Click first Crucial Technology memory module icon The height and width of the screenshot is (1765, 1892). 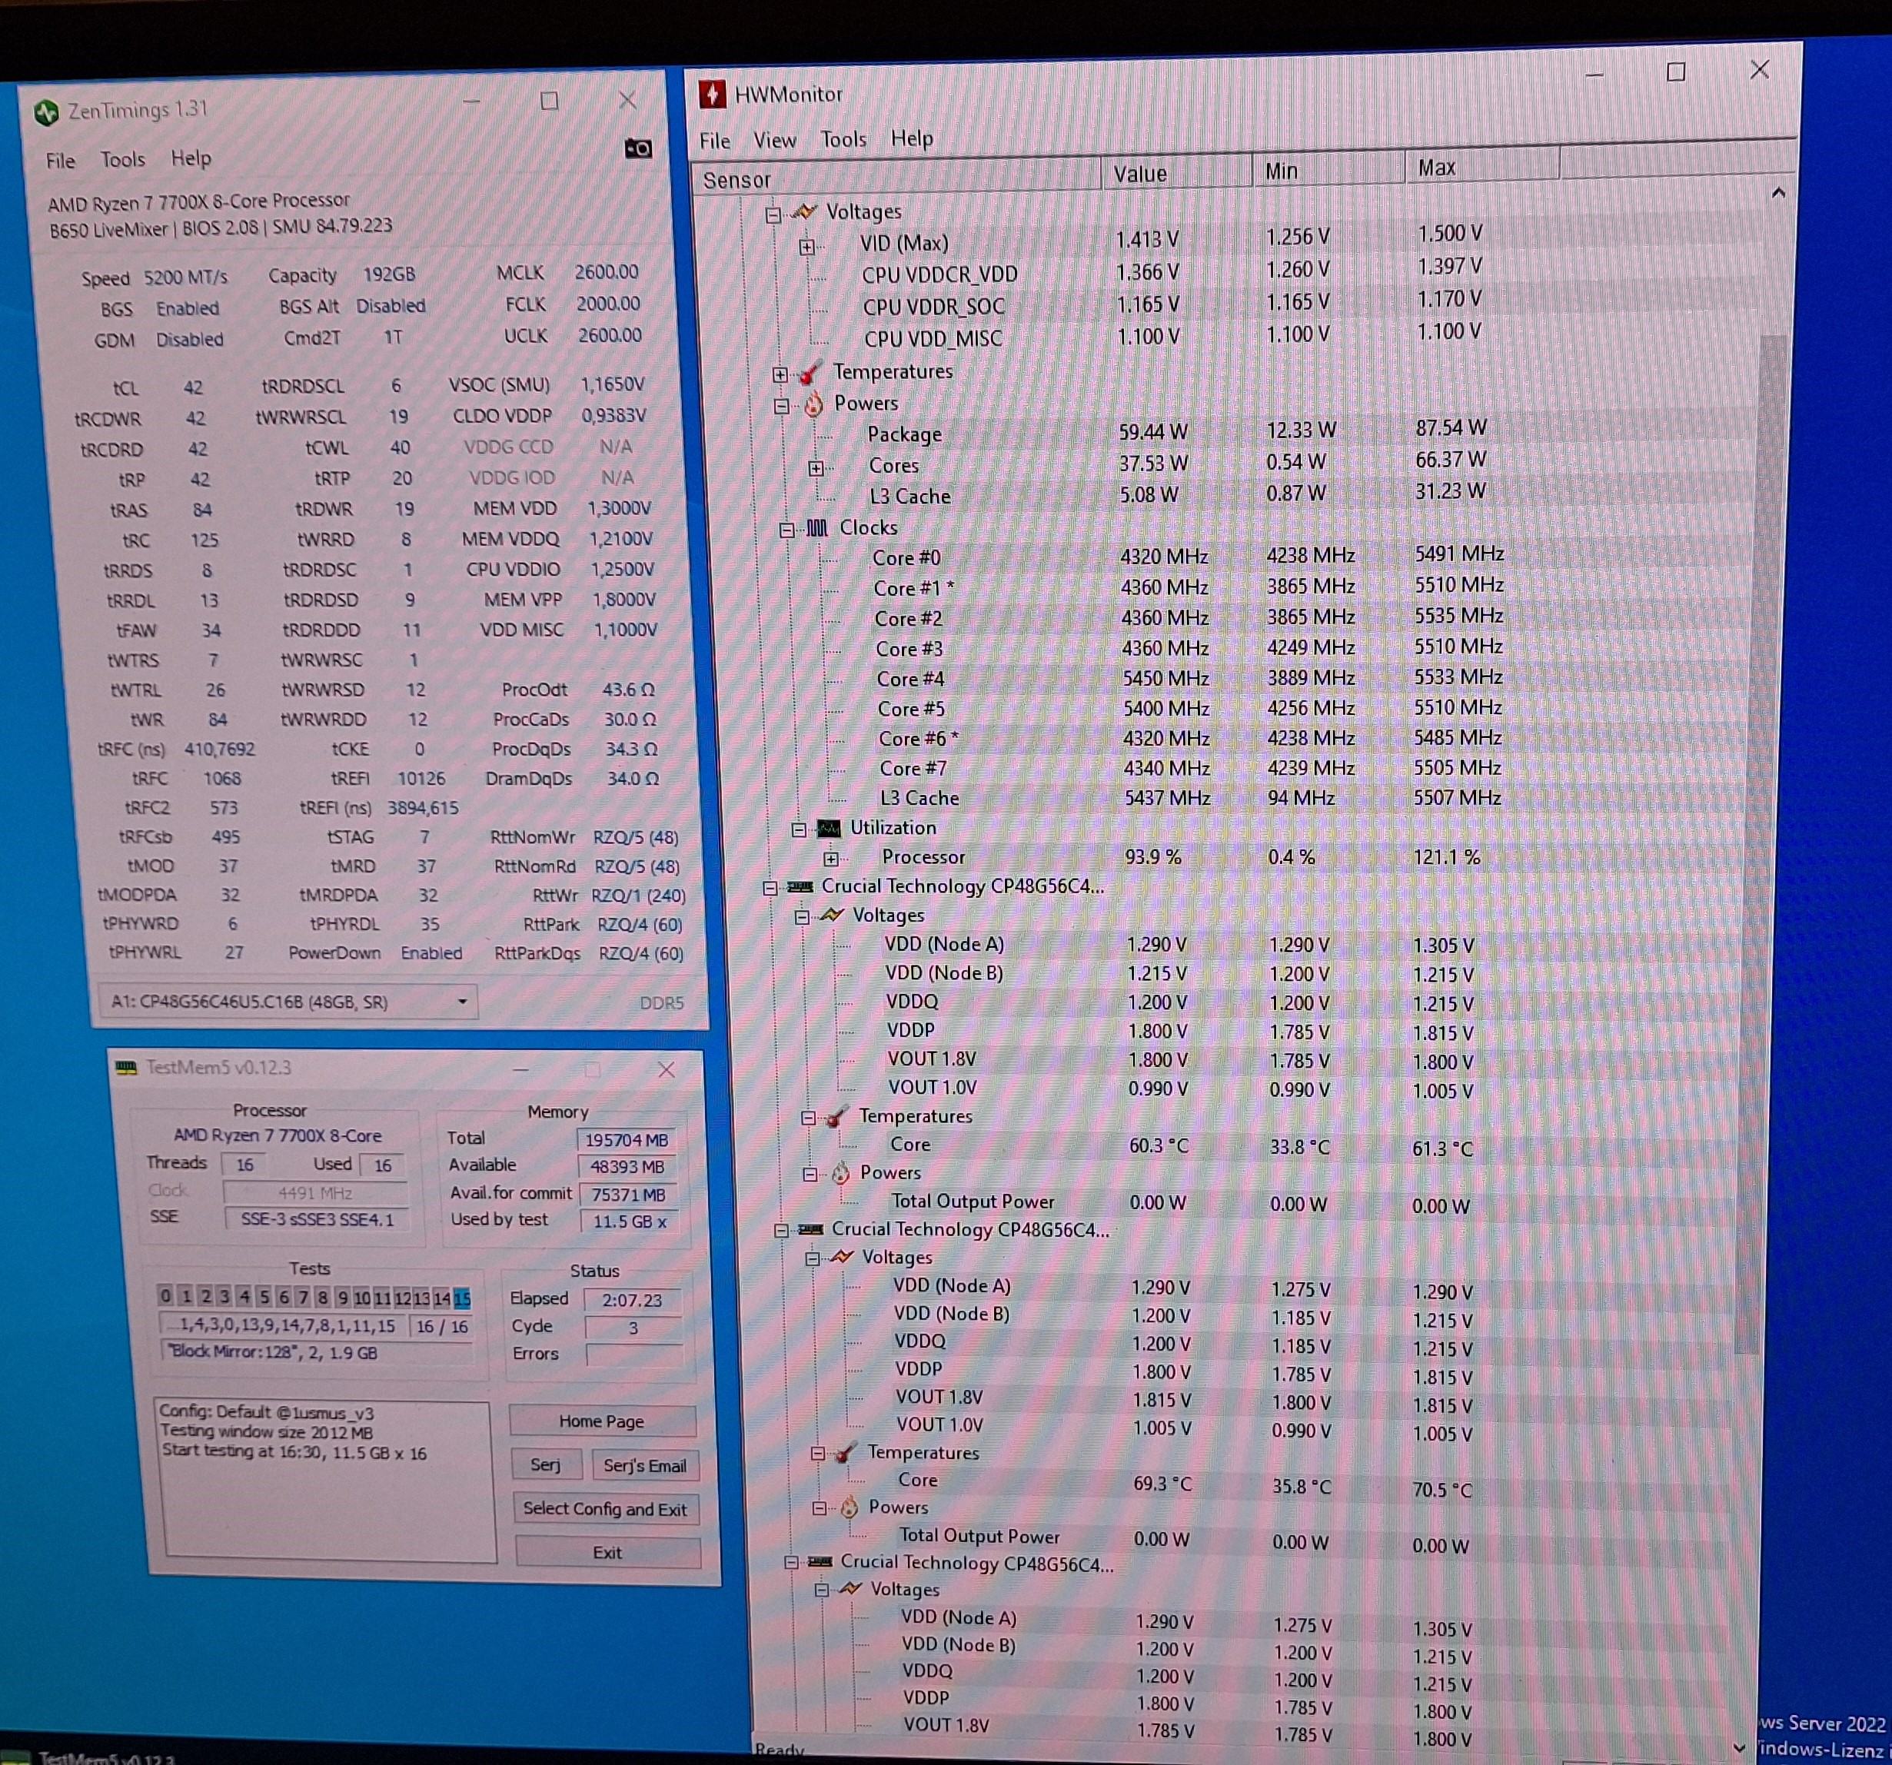pyautogui.click(x=800, y=887)
